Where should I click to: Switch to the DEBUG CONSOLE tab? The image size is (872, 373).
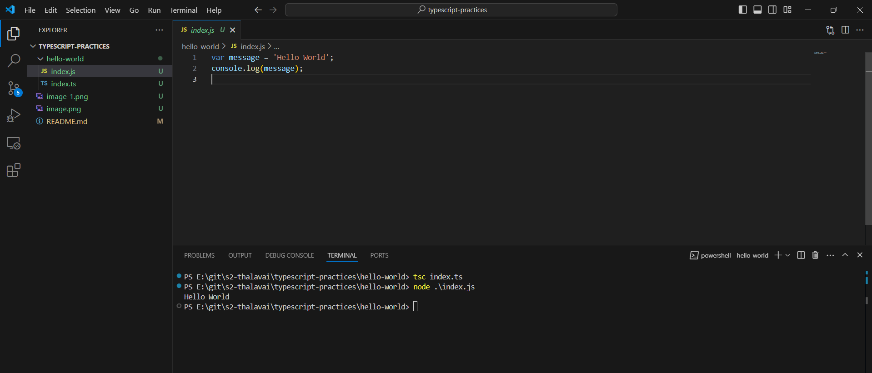[290, 255]
